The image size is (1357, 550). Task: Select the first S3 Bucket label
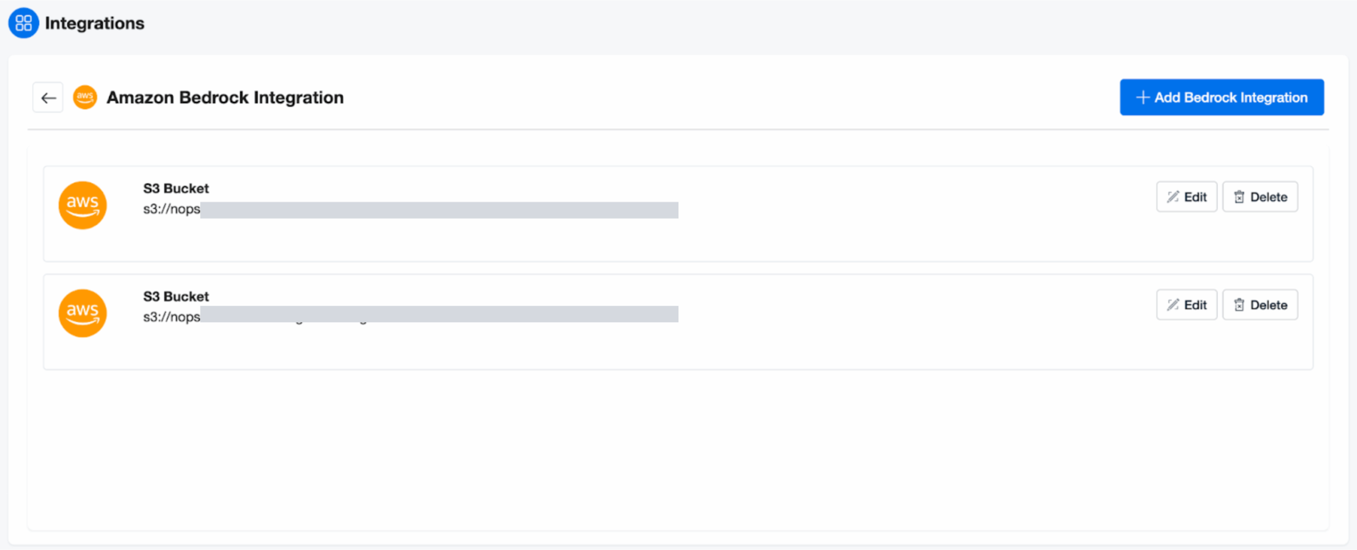coord(176,189)
